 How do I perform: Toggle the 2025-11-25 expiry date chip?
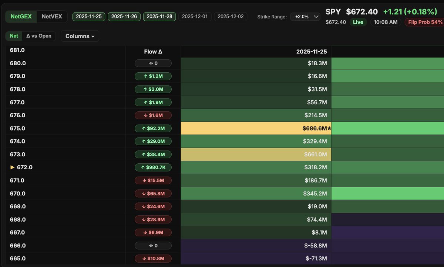tap(89, 17)
